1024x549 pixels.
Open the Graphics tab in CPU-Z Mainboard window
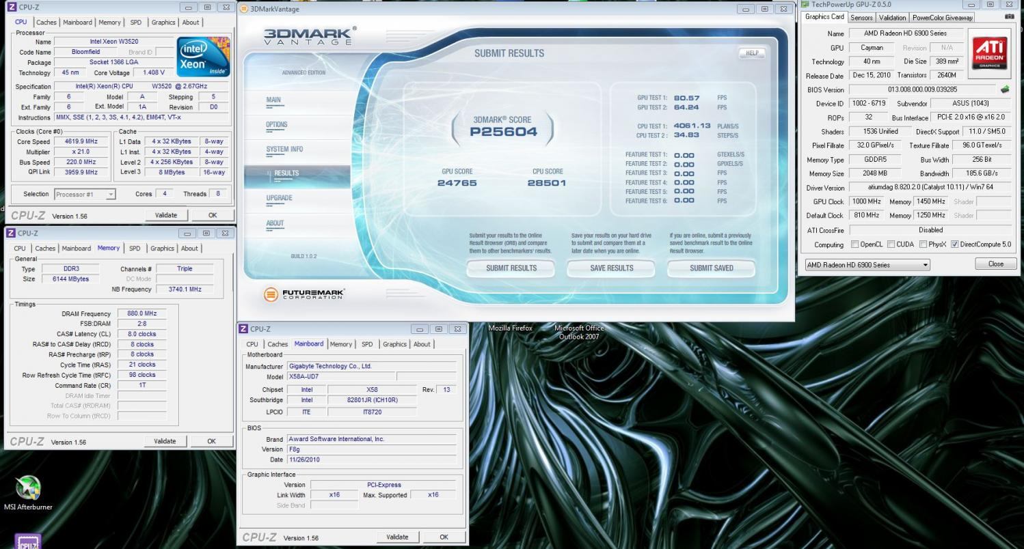pos(394,344)
